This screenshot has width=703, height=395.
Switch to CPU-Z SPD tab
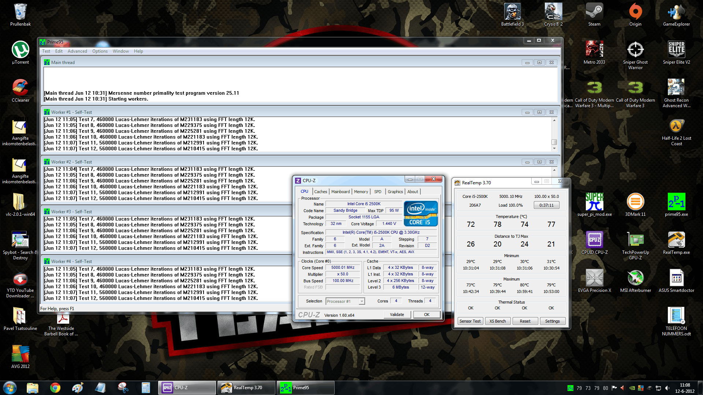pyautogui.click(x=378, y=192)
